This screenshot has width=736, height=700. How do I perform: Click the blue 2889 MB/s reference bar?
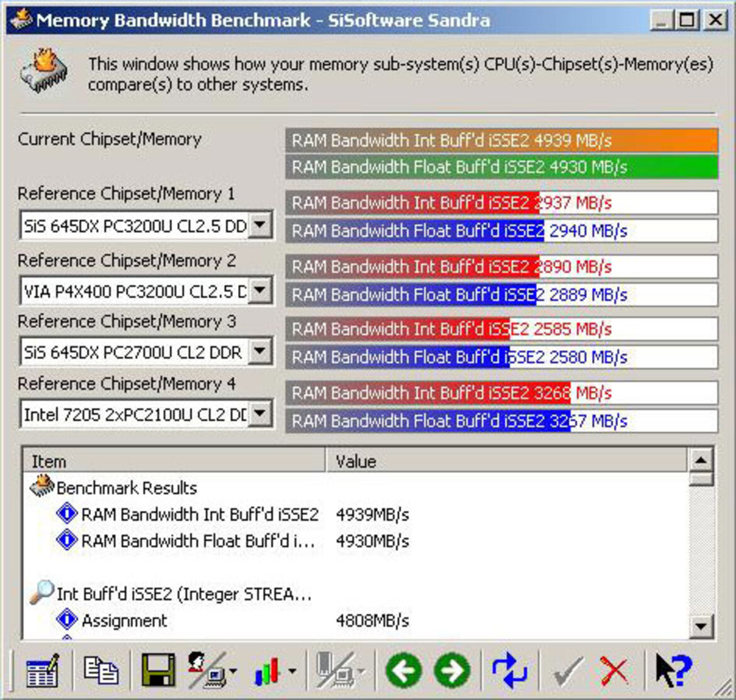pyautogui.click(x=502, y=294)
